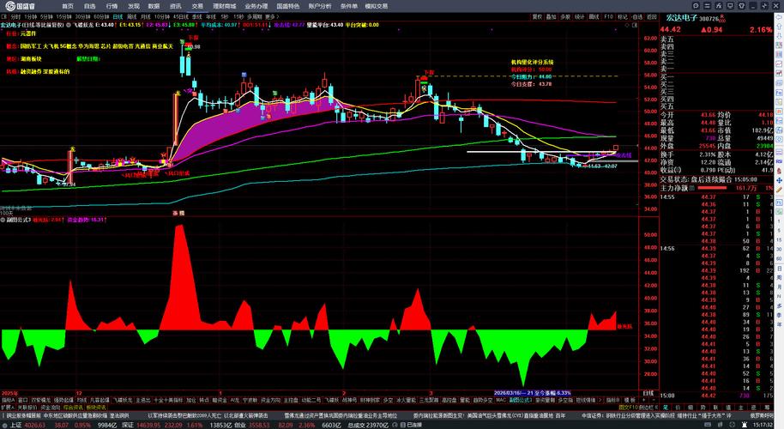Click the monitor display icon in title bar

pos(730,5)
